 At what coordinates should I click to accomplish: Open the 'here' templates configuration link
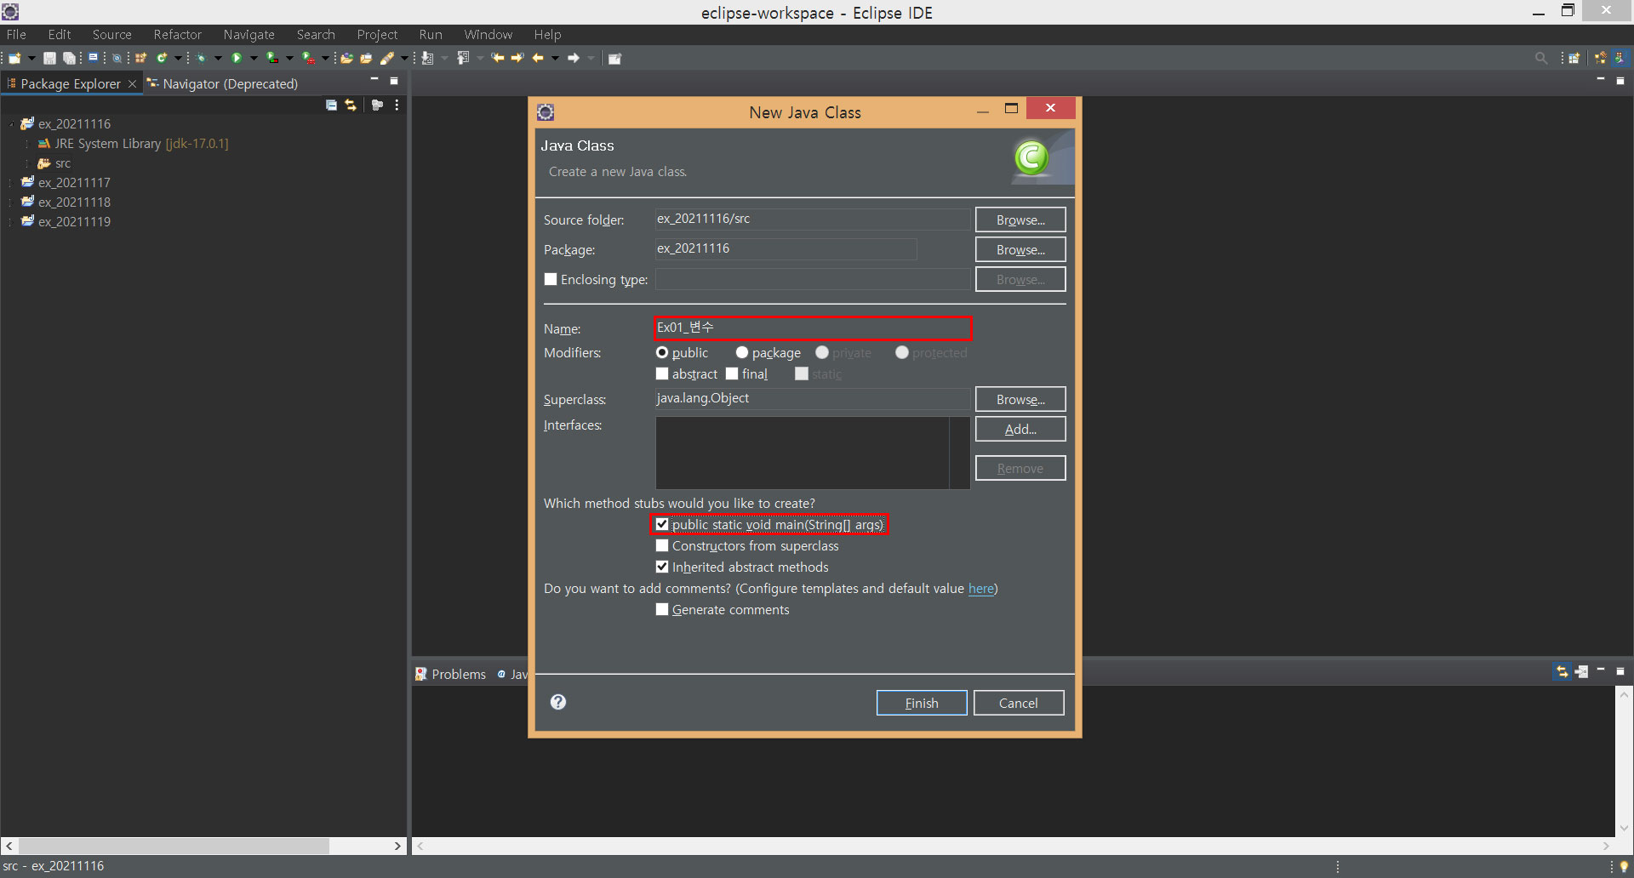coord(981,589)
